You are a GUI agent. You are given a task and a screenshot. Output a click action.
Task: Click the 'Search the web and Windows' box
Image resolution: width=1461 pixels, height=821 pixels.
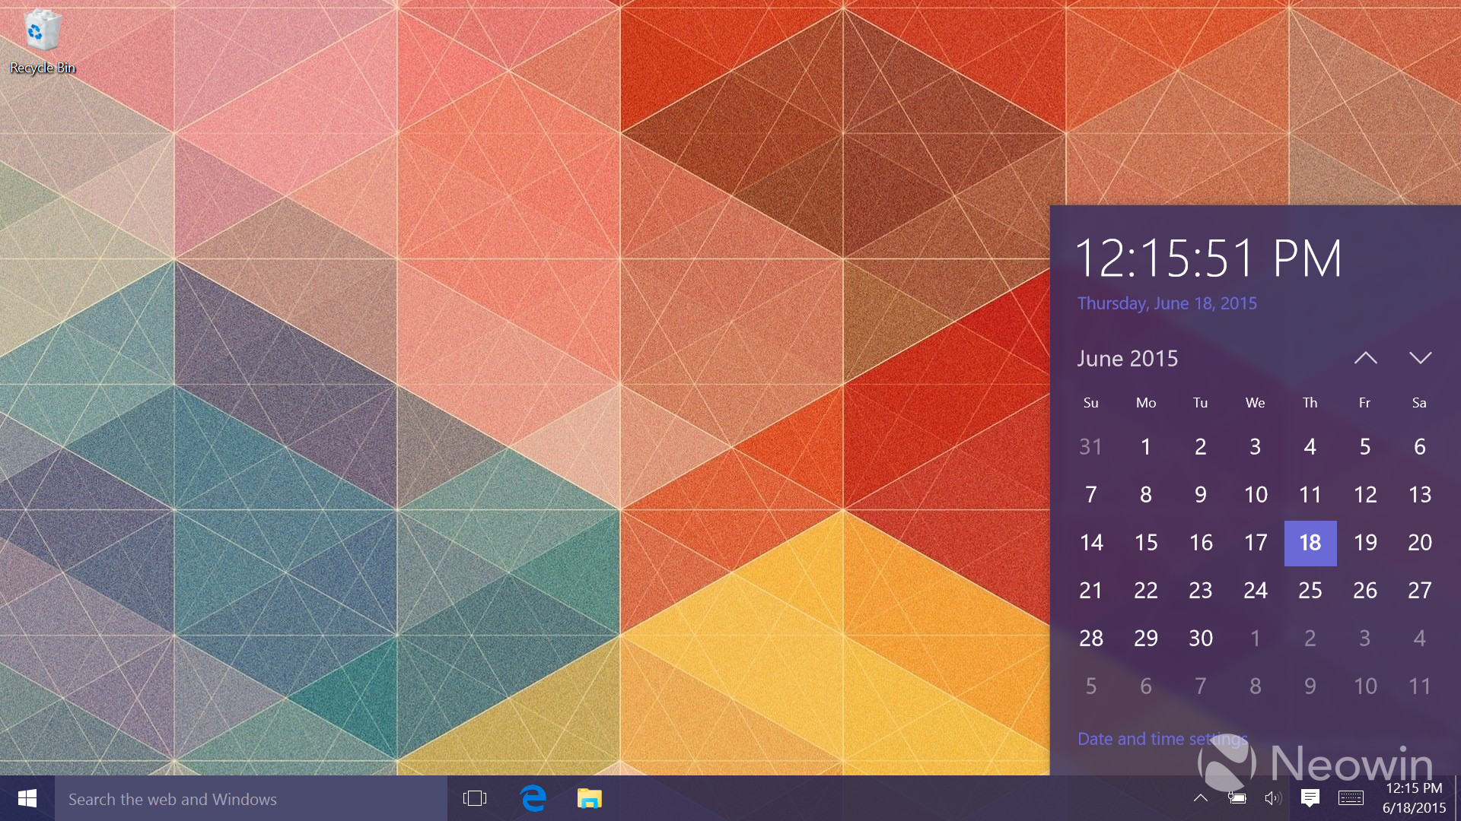tap(251, 798)
